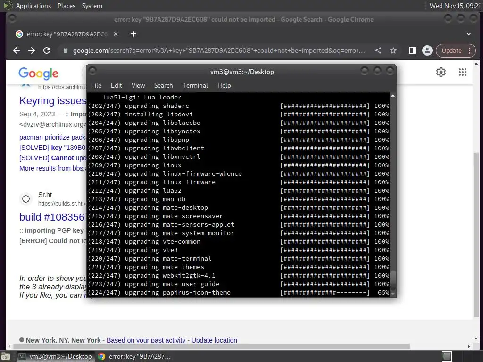Click Chrome window menu icon in title bar
The width and height of the screenshot is (483, 362).
[x=12, y=19]
